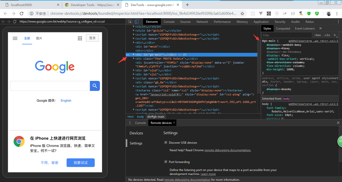Screen dimensions: 342x182
Task: Add new style rule with plus icon
Action: click(334, 35)
